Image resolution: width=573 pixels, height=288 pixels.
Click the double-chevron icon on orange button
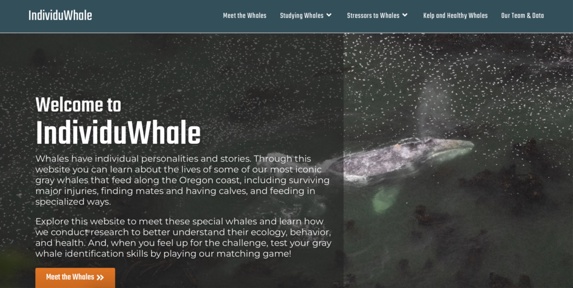100,277
